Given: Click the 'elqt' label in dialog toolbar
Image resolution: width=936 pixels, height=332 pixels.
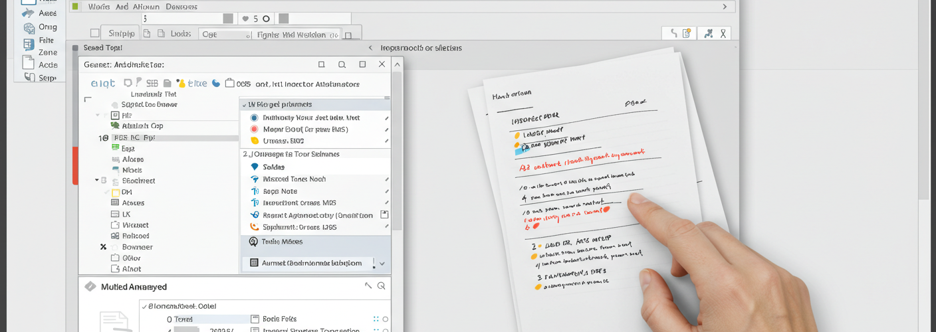Looking at the screenshot, I should click(x=103, y=84).
